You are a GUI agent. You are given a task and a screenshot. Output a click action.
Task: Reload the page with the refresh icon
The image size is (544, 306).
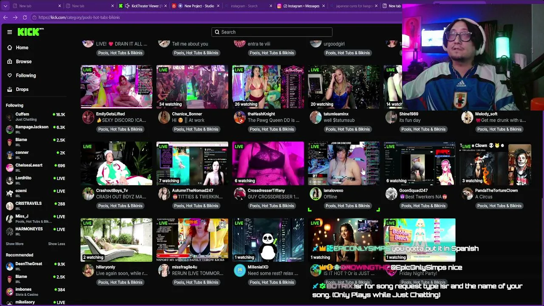point(25,17)
